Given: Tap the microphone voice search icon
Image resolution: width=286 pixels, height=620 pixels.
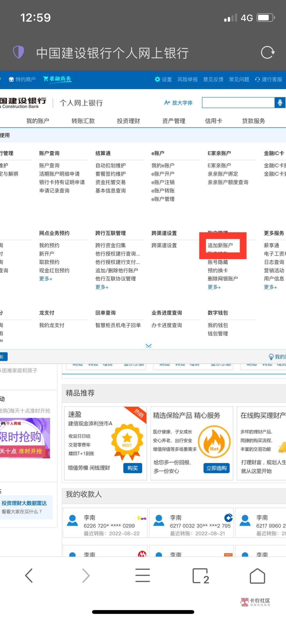Looking at the screenshot, I should [280, 103].
